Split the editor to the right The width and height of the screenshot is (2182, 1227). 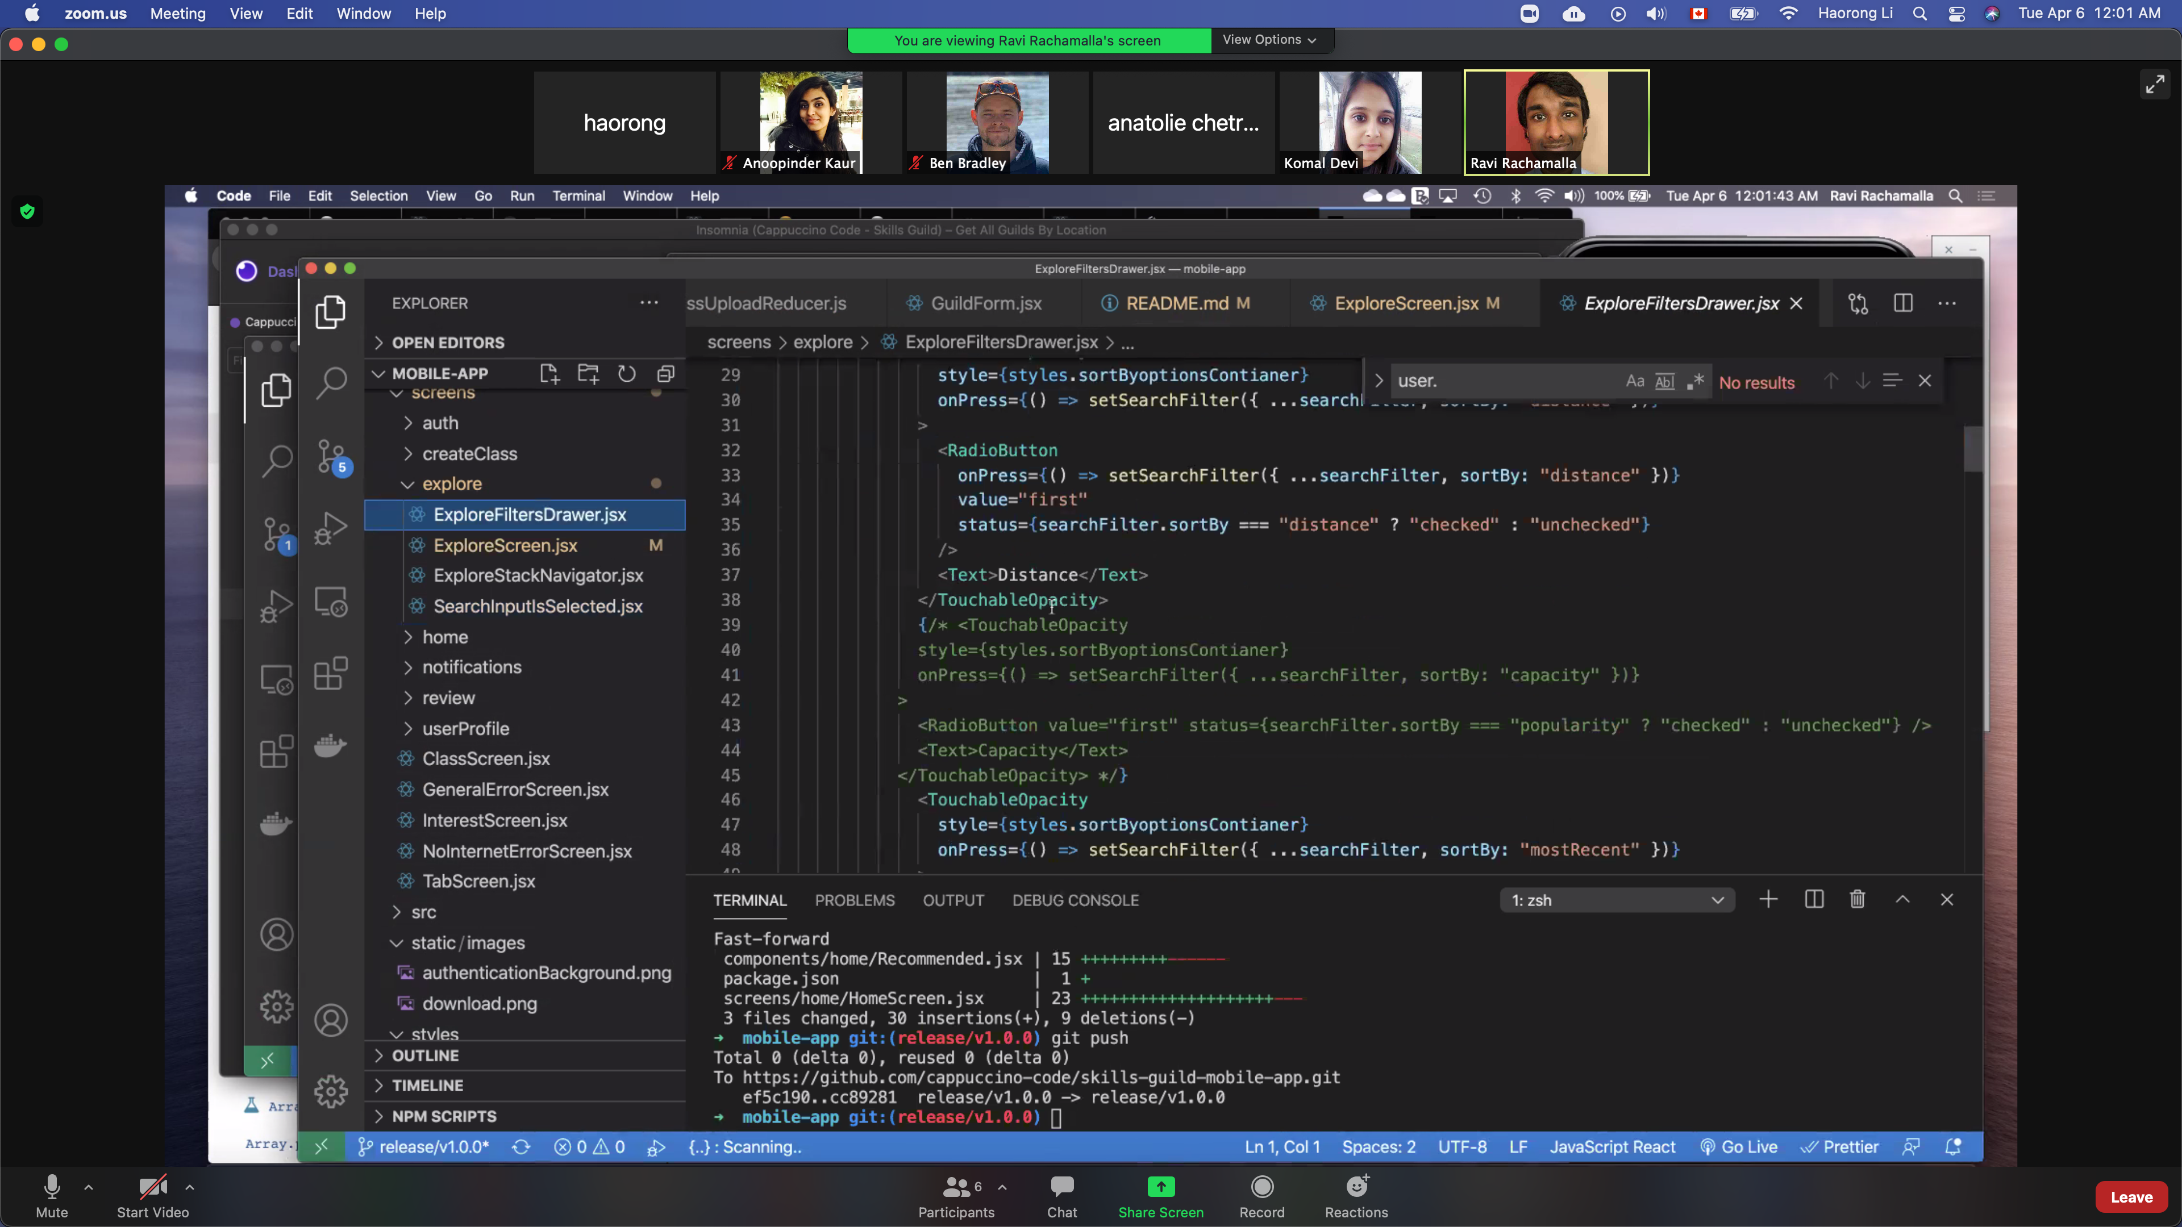pos(1904,303)
